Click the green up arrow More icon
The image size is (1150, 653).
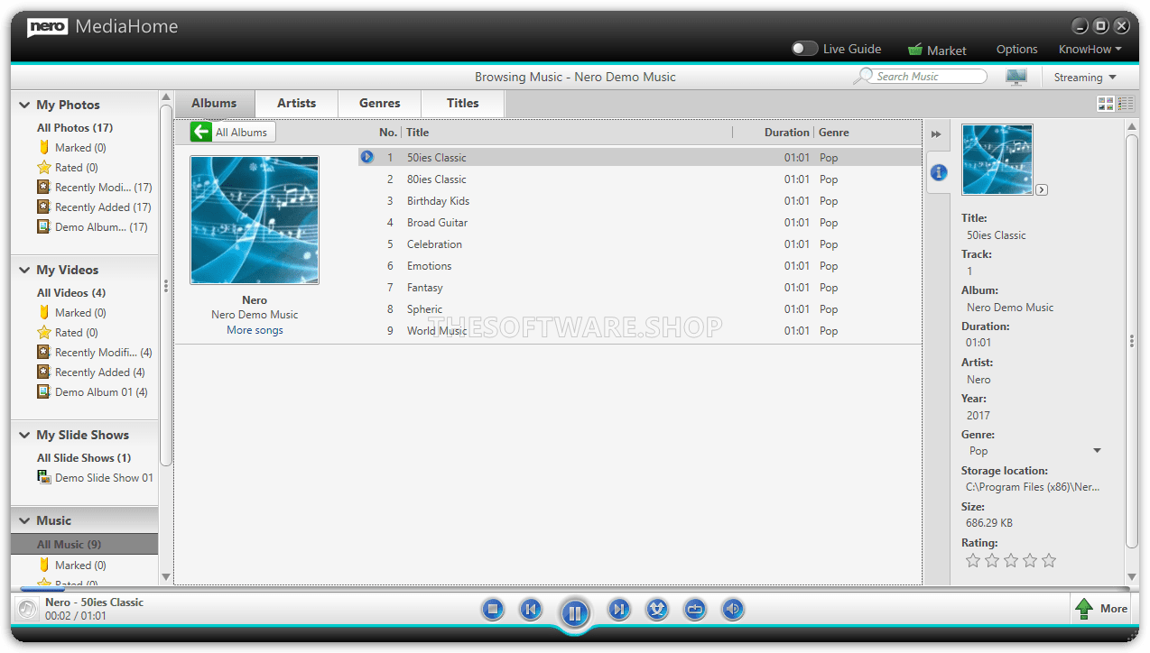pyautogui.click(x=1084, y=609)
